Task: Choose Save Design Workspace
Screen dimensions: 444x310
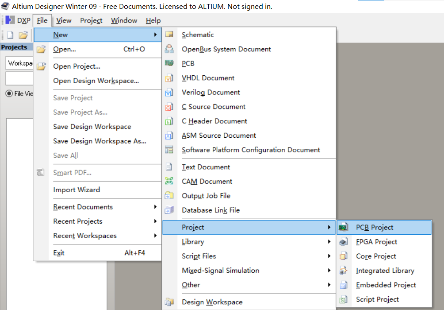Action: click(98, 127)
